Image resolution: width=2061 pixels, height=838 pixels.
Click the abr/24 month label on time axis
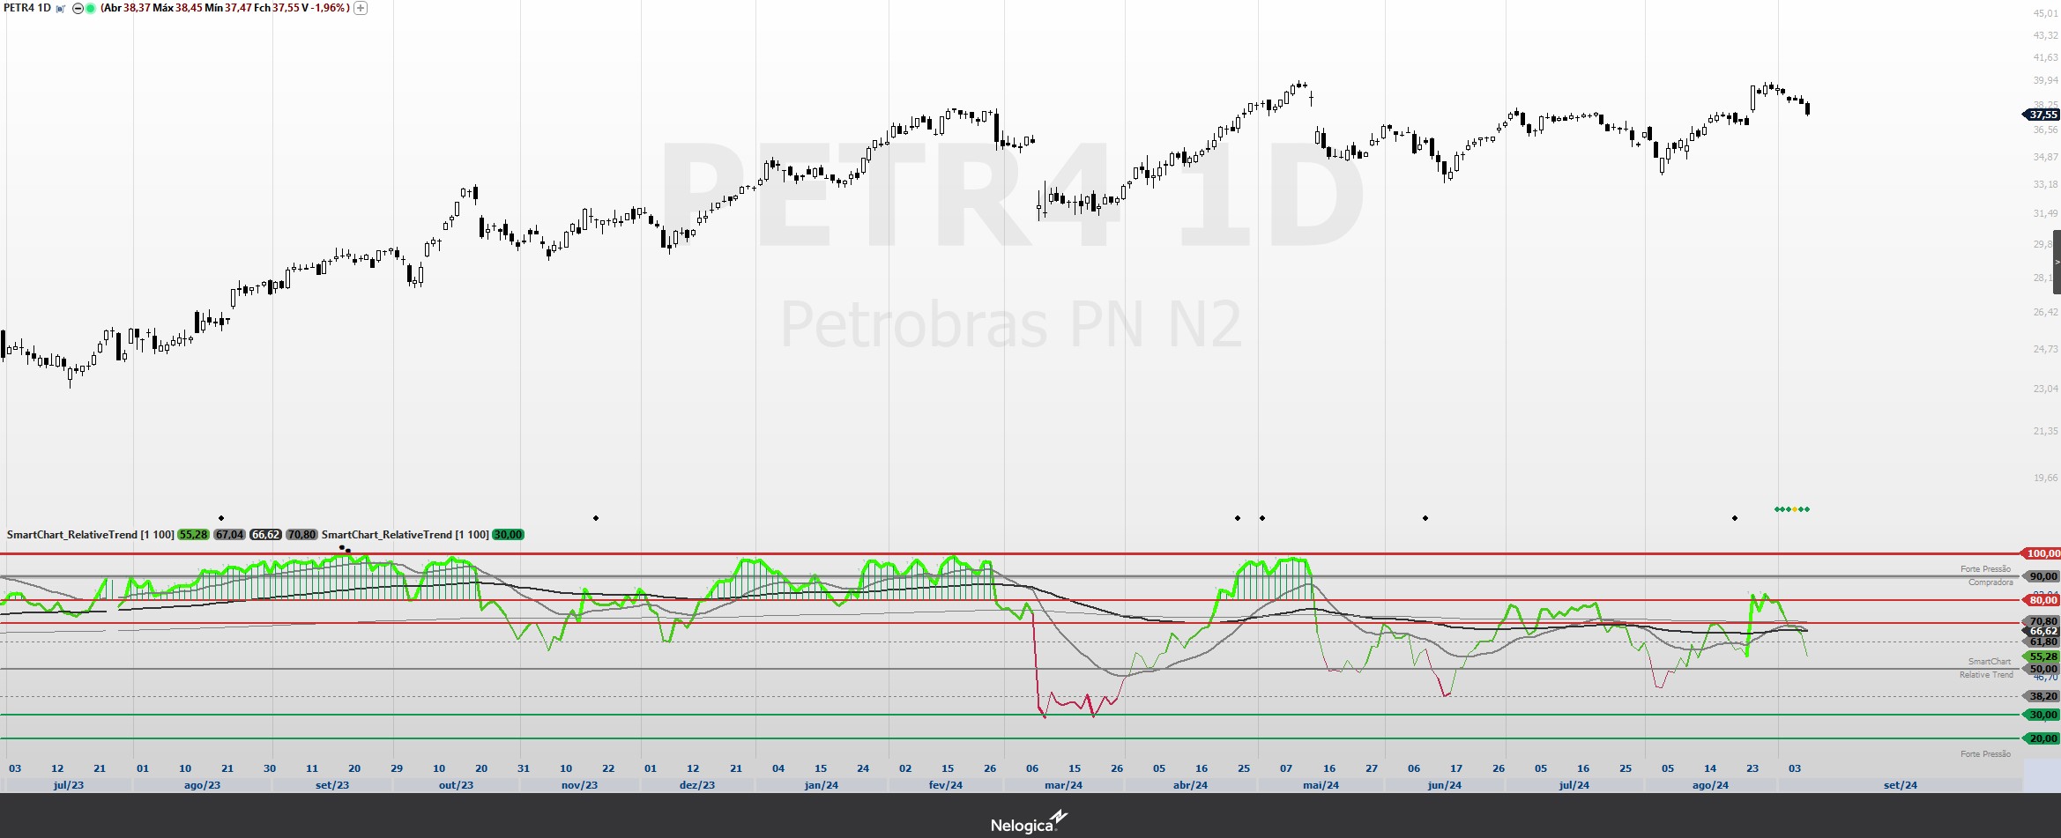click(x=1190, y=785)
